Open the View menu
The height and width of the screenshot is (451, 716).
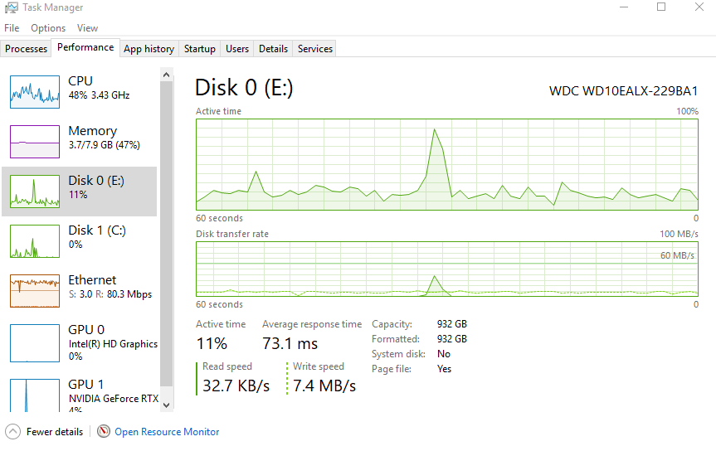click(87, 28)
